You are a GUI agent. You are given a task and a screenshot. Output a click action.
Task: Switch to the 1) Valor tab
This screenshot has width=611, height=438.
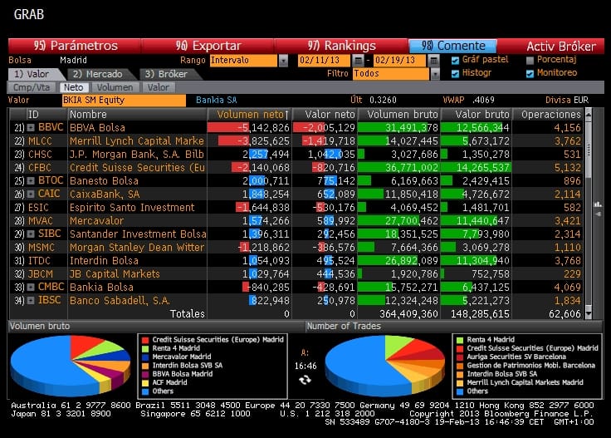[34, 74]
